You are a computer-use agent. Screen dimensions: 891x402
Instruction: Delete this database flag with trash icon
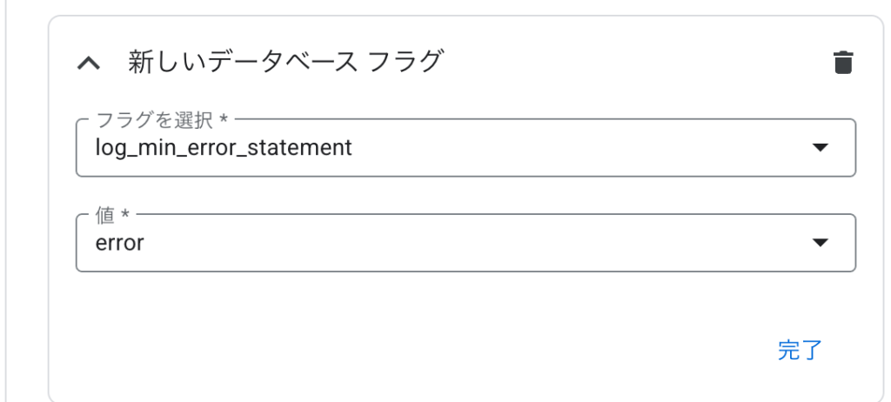(843, 63)
